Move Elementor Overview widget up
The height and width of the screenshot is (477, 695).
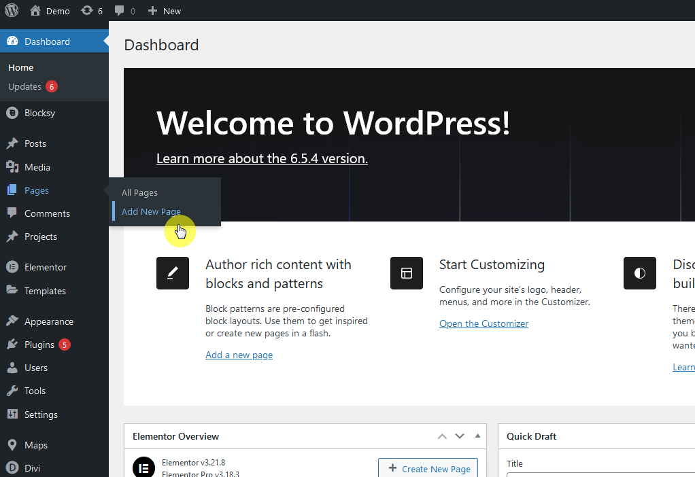[x=442, y=436]
